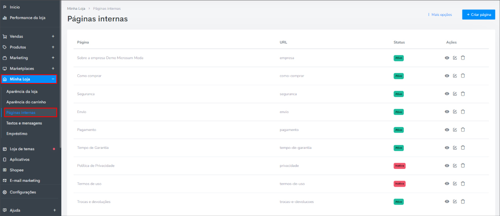Go to Início in sidebar
Screen dimensions: 500x216
pyautogui.click(x=15, y=7)
